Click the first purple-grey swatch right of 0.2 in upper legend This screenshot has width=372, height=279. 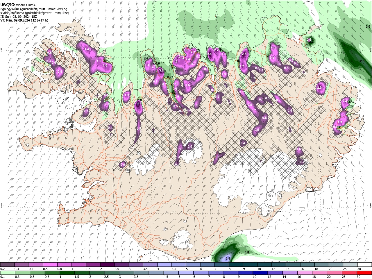point(7,264)
